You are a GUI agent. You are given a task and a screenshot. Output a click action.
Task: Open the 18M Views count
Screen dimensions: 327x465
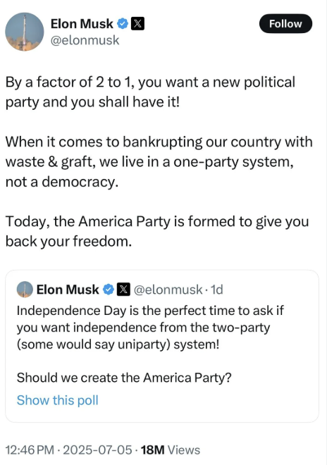[x=171, y=450]
